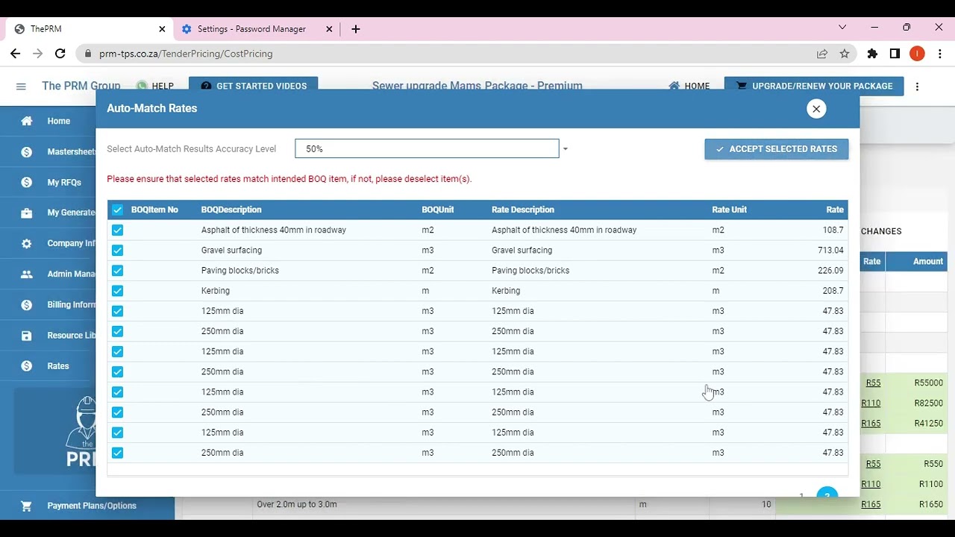Click the 50% accuracy level field
955x537 pixels.
(427, 149)
